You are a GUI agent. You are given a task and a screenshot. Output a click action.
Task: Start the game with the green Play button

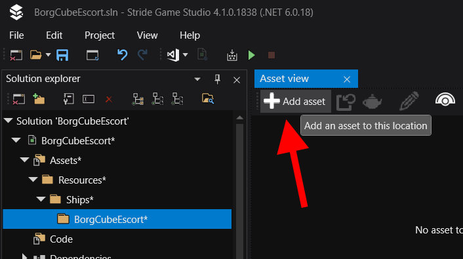click(x=252, y=55)
